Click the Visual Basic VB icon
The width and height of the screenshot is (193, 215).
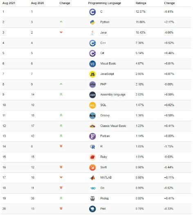pos(92,64)
